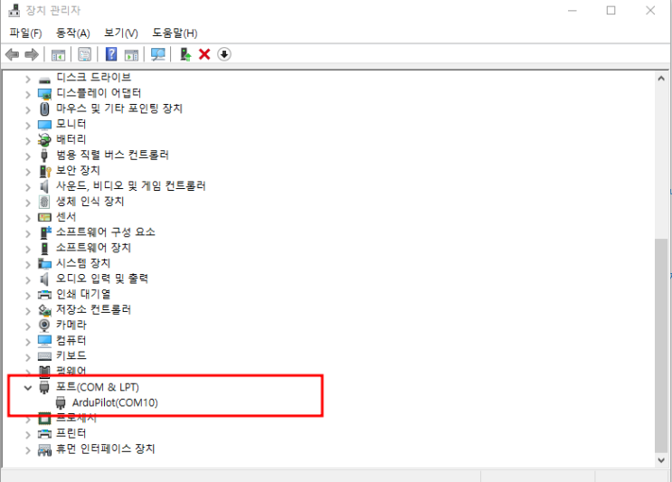The height and width of the screenshot is (482, 672).
Task: Expand the 시스템 장치 node chevron
Action: point(28,264)
